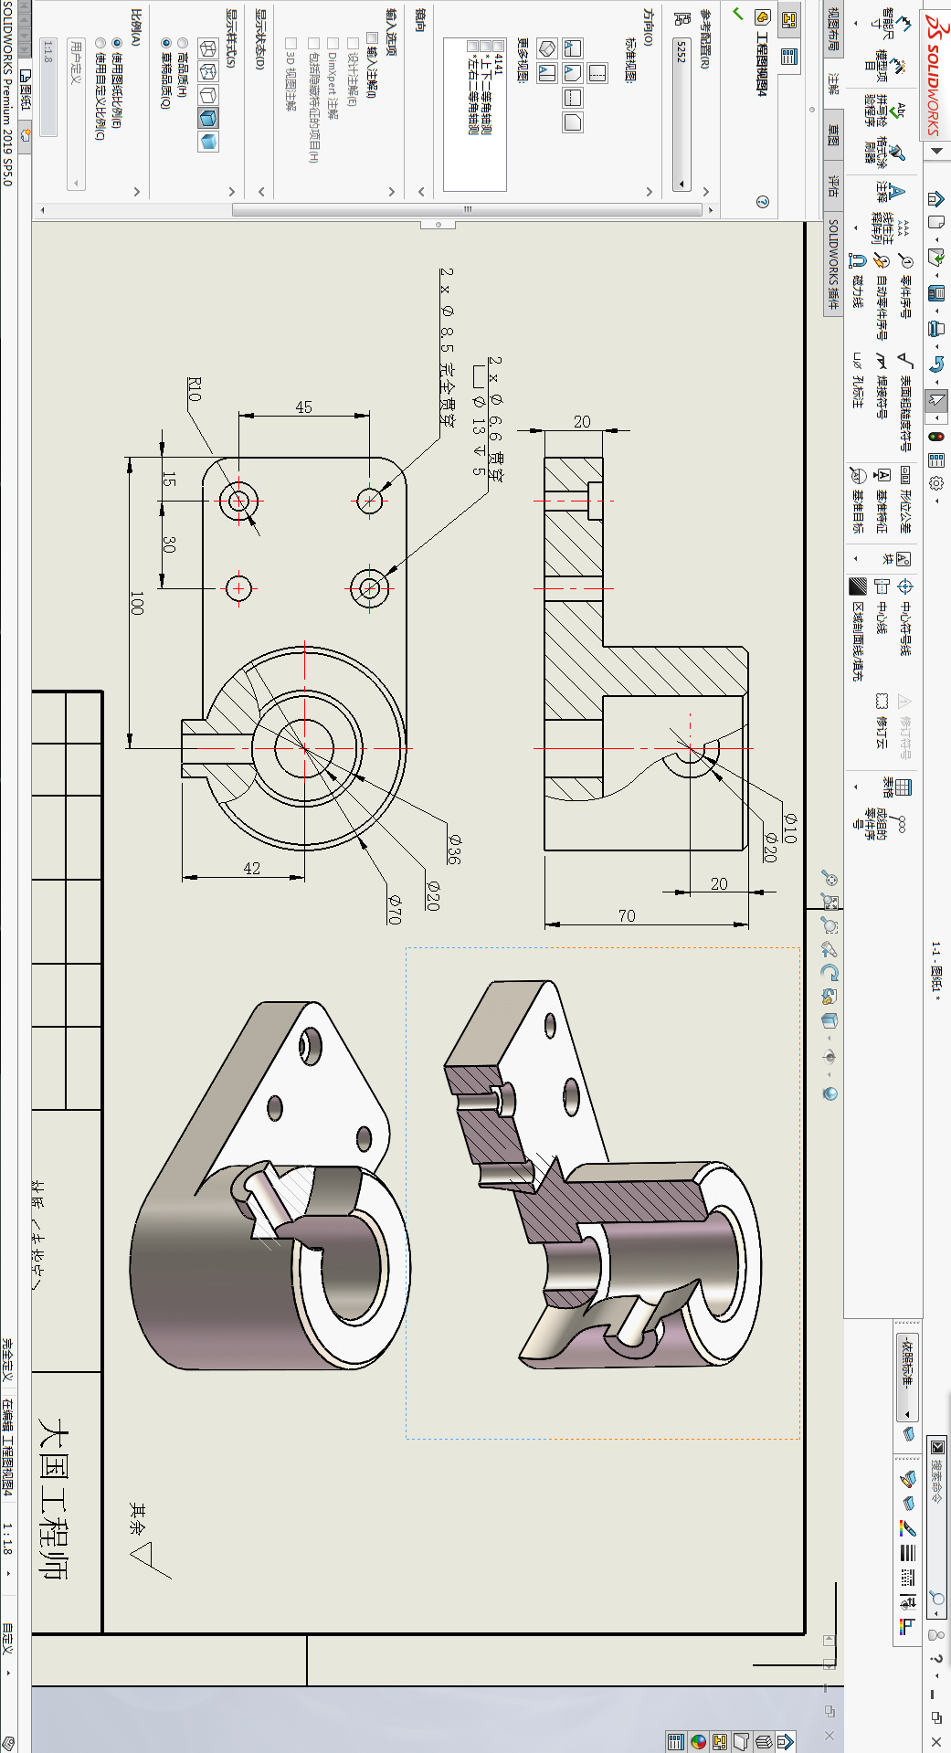Run the Spell Checker (拼写检验程序)

click(x=886, y=112)
